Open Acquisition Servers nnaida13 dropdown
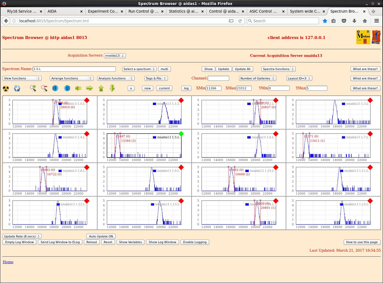This screenshot has height=283, width=383. point(115,56)
